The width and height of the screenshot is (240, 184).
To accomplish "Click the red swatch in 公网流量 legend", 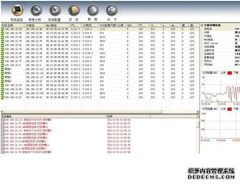I will pos(229,73).
